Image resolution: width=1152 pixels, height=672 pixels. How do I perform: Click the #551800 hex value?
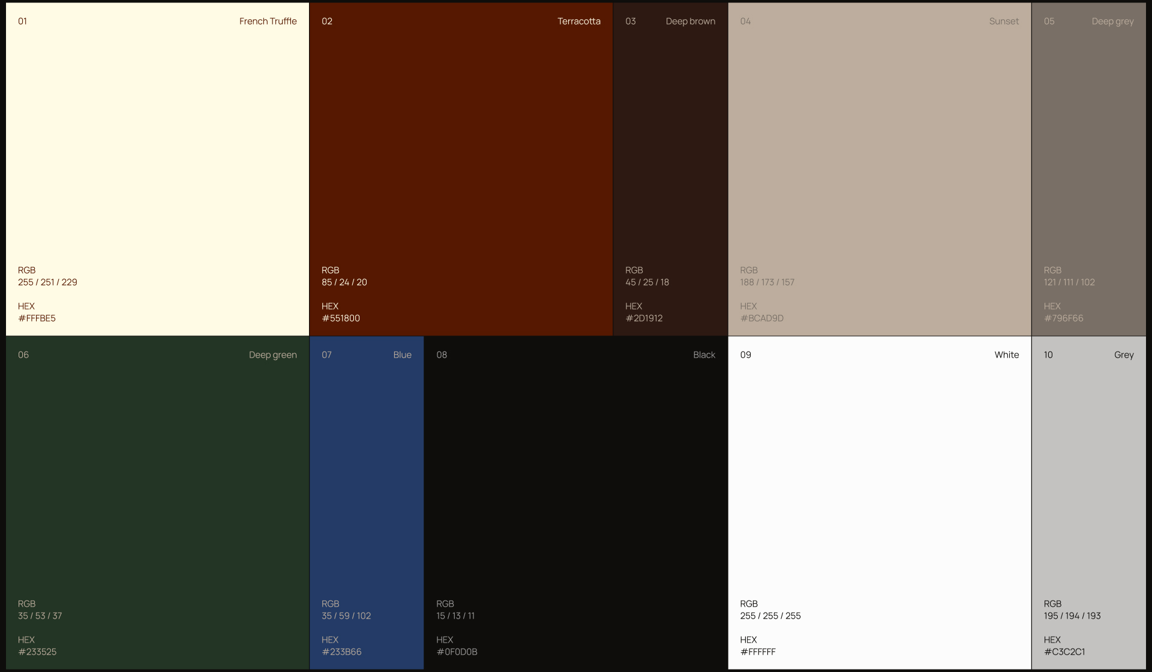click(x=341, y=318)
